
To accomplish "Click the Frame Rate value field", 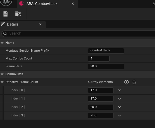I will [x=106, y=66].
